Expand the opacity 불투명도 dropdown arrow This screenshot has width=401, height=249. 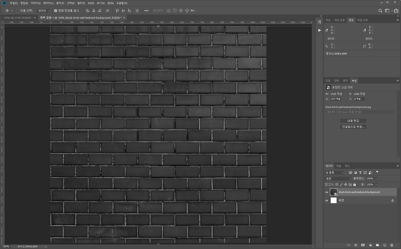[377, 179]
